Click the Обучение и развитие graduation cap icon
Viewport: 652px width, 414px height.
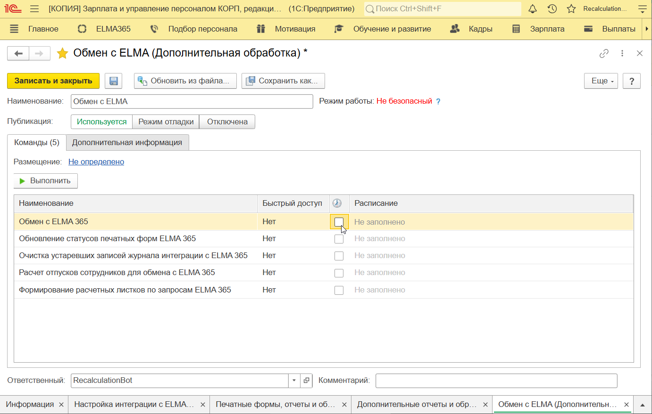[x=339, y=29]
